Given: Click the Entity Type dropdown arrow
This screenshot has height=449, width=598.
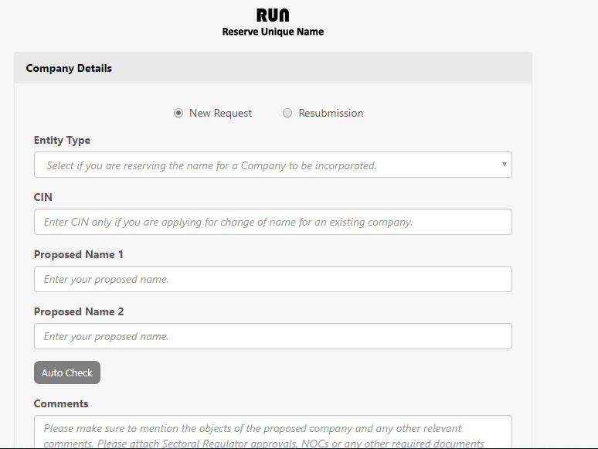Looking at the screenshot, I should (x=504, y=165).
